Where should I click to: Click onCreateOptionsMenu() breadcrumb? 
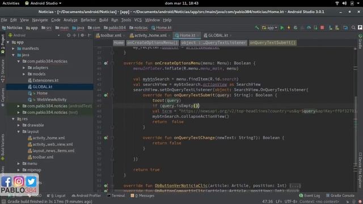coord(152,43)
